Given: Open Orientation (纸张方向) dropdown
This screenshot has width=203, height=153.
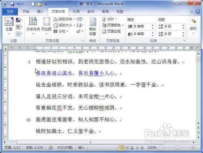Looking at the screenshot, I should tap(64, 19).
